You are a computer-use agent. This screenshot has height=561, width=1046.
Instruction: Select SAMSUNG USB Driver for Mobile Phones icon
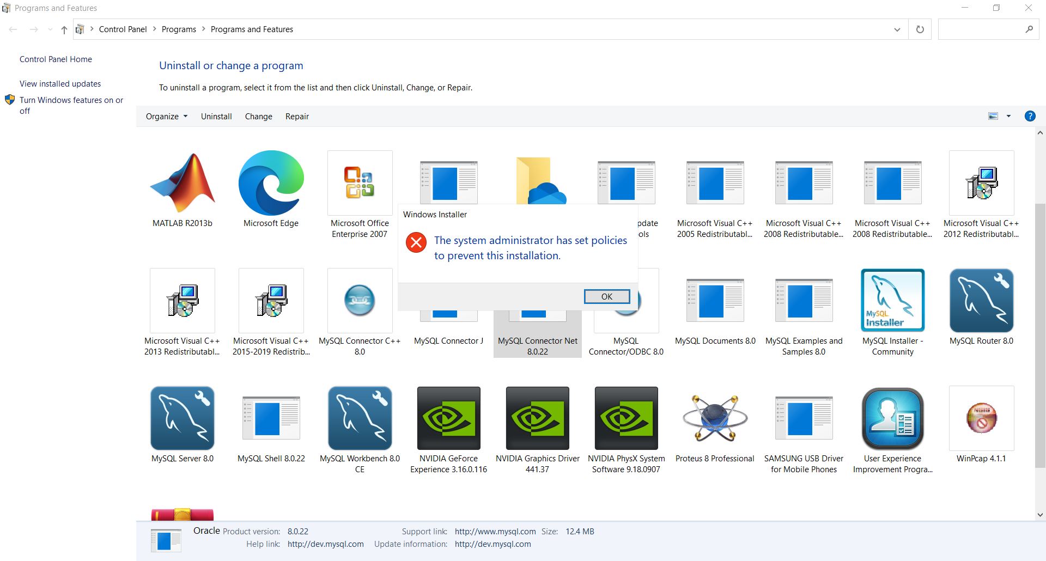click(804, 418)
